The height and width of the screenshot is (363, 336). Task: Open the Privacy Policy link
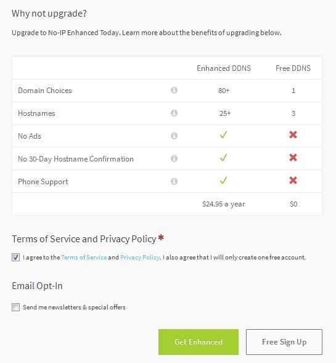(x=140, y=257)
